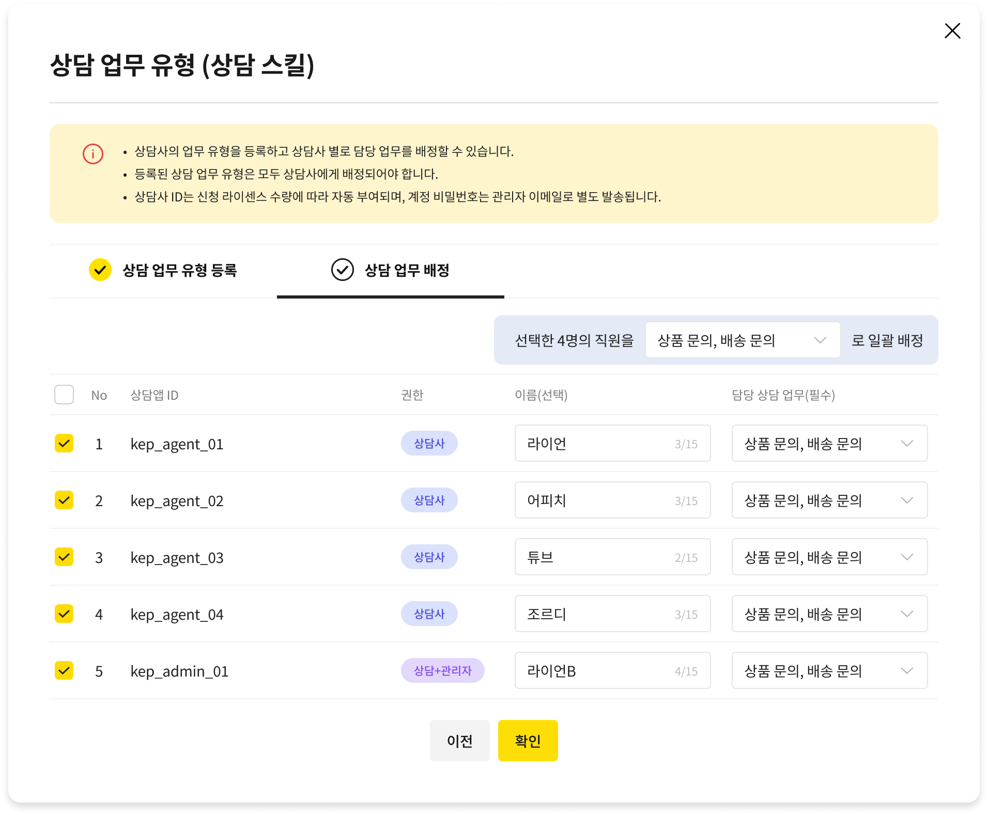Close the 상담 업무 유형 dialog
Screen dimensions: 988x815
click(x=952, y=31)
